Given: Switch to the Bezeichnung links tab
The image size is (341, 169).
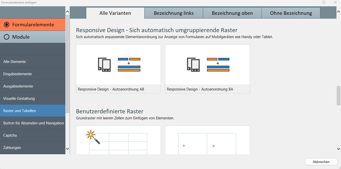Looking at the screenshot, I should pyautogui.click(x=174, y=13).
